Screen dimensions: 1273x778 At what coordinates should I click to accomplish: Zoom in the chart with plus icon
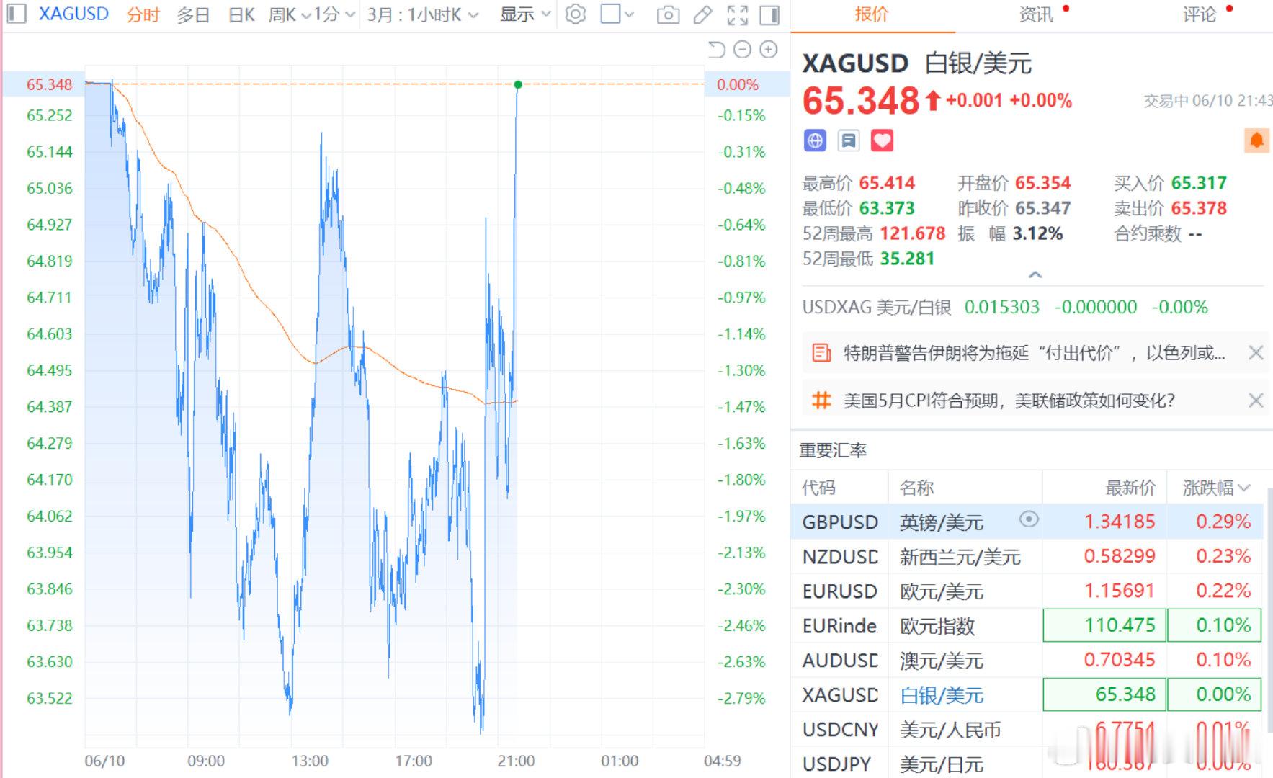point(769,50)
